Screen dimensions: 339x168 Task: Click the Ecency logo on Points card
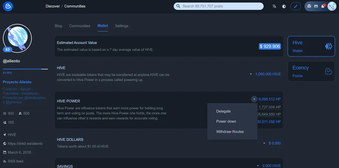click(328, 71)
